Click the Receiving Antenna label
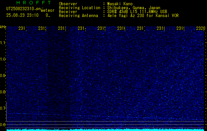Viewport: 207px width, 131px height. click(x=78, y=16)
